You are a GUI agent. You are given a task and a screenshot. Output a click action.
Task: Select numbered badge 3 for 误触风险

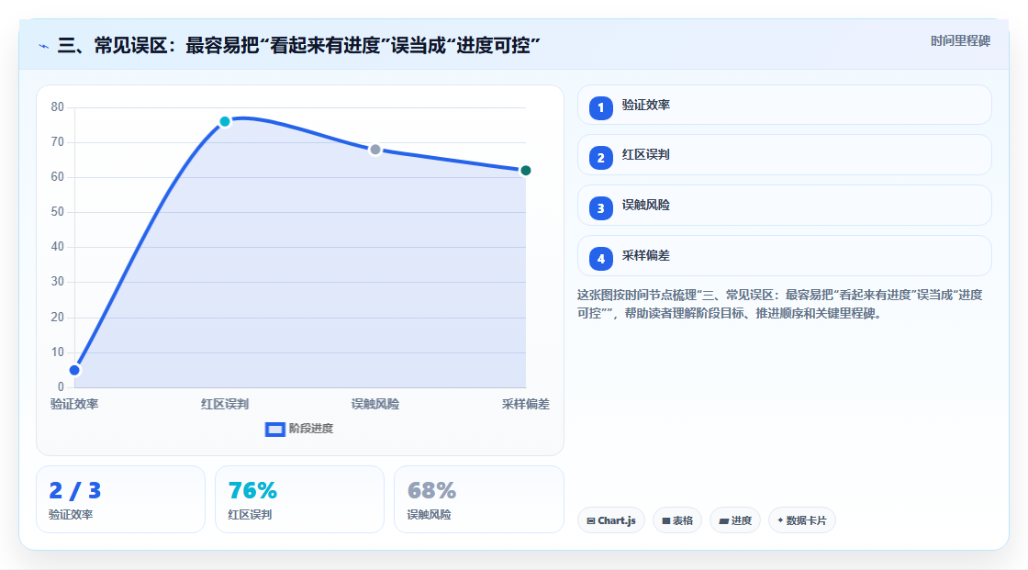click(x=600, y=208)
